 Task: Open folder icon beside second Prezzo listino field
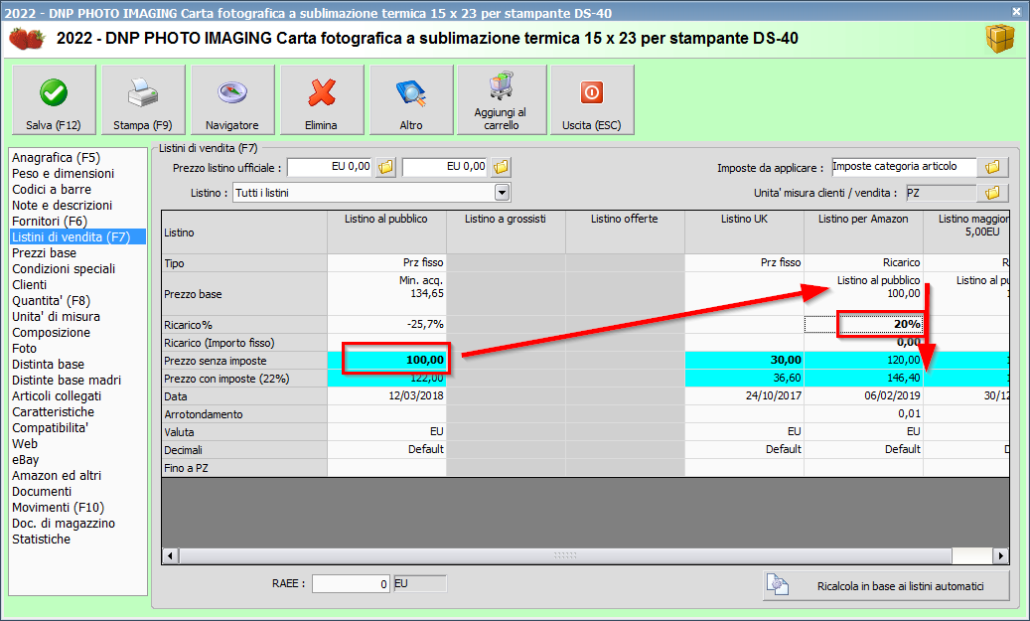coord(501,168)
